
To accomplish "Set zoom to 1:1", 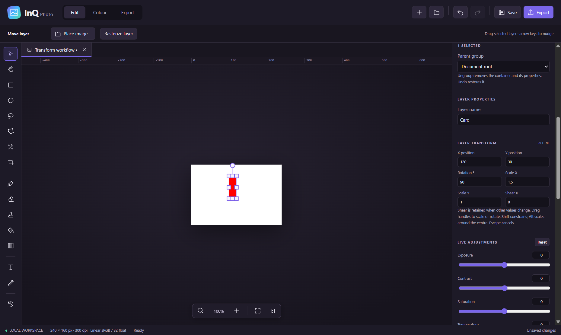I will 273,311.
